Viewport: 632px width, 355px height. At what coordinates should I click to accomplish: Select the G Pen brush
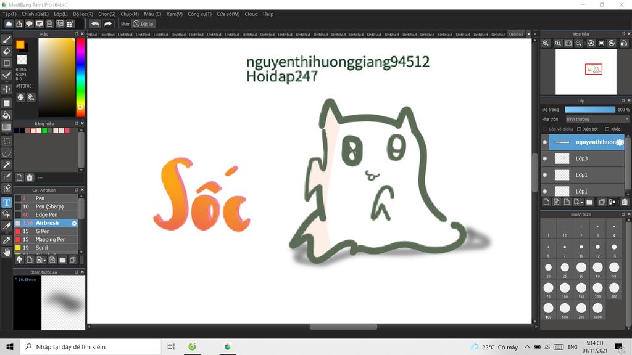pyautogui.click(x=46, y=231)
